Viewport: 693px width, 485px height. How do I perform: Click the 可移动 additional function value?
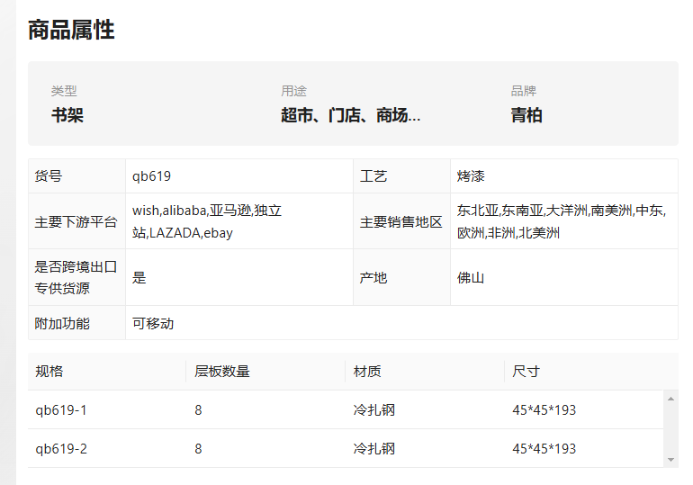(153, 323)
